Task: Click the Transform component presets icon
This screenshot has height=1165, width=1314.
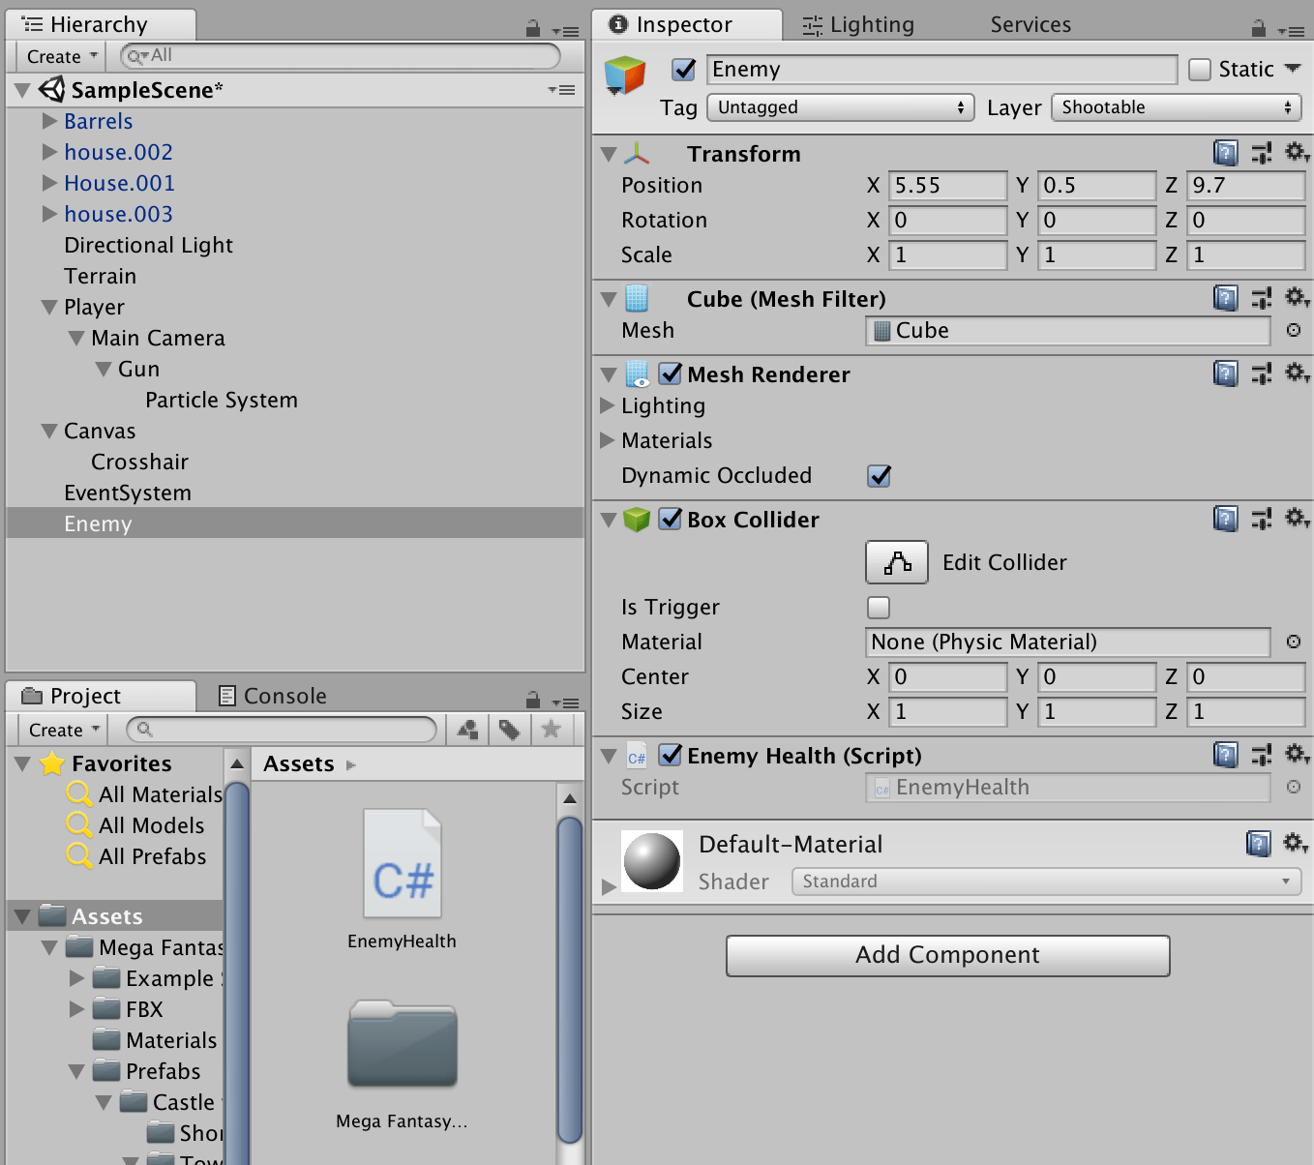Action: click(1261, 153)
